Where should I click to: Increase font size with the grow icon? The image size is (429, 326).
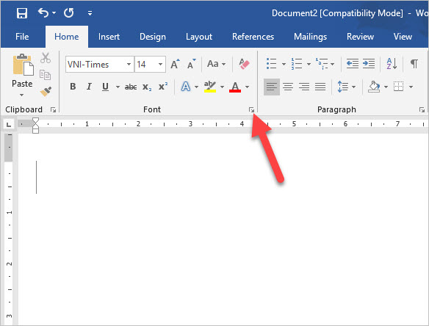175,65
